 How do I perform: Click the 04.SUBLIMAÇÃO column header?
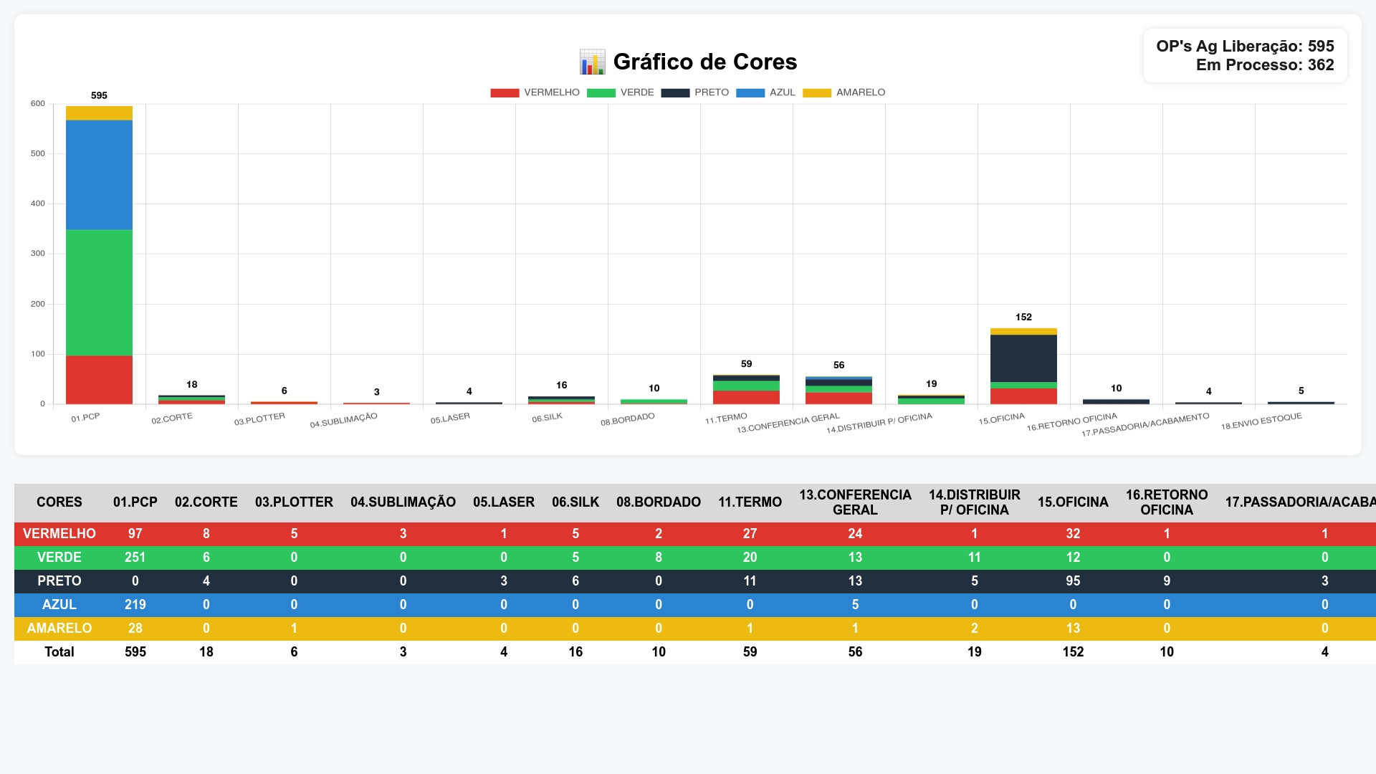[403, 502]
